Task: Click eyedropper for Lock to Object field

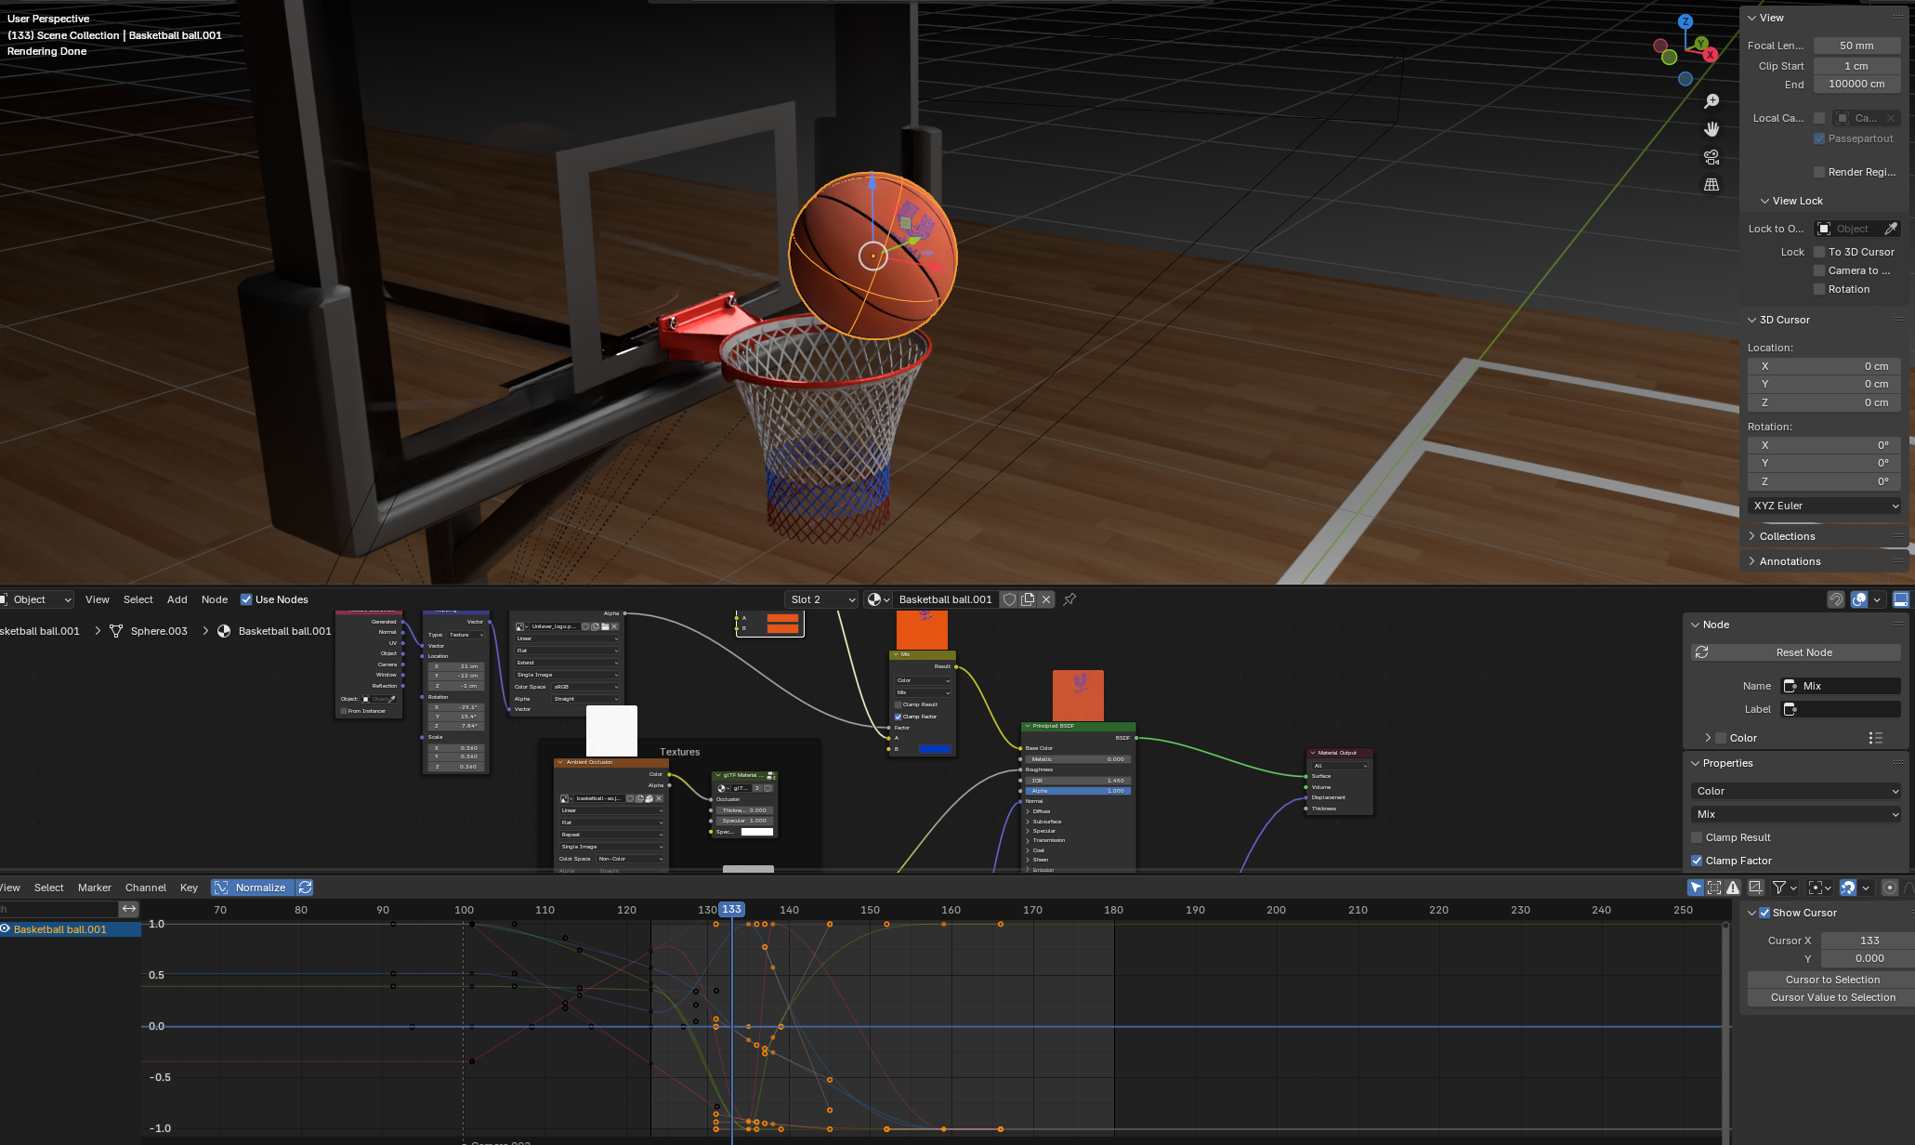Action: (1890, 229)
